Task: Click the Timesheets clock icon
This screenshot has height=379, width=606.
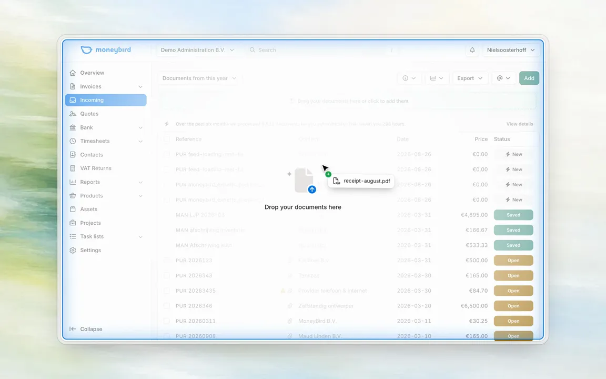Action: (73, 141)
